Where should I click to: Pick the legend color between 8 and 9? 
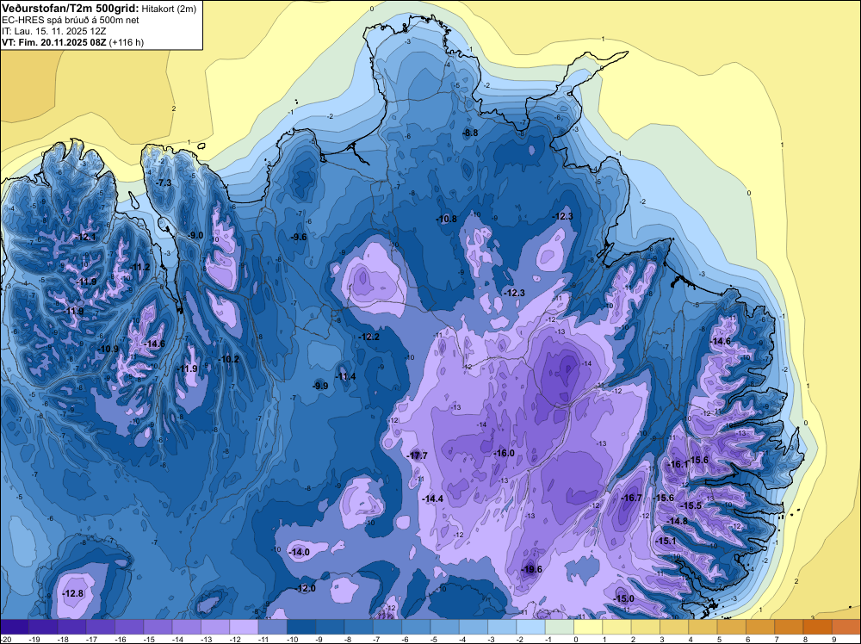[818, 627]
